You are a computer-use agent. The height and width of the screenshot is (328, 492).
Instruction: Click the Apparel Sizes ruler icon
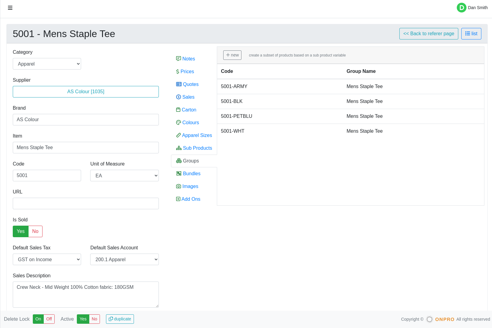pyautogui.click(x=179, y=135)
